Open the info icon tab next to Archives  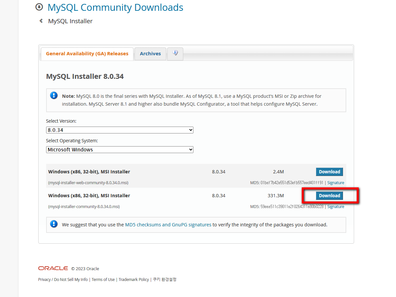[x=175, y=54]
